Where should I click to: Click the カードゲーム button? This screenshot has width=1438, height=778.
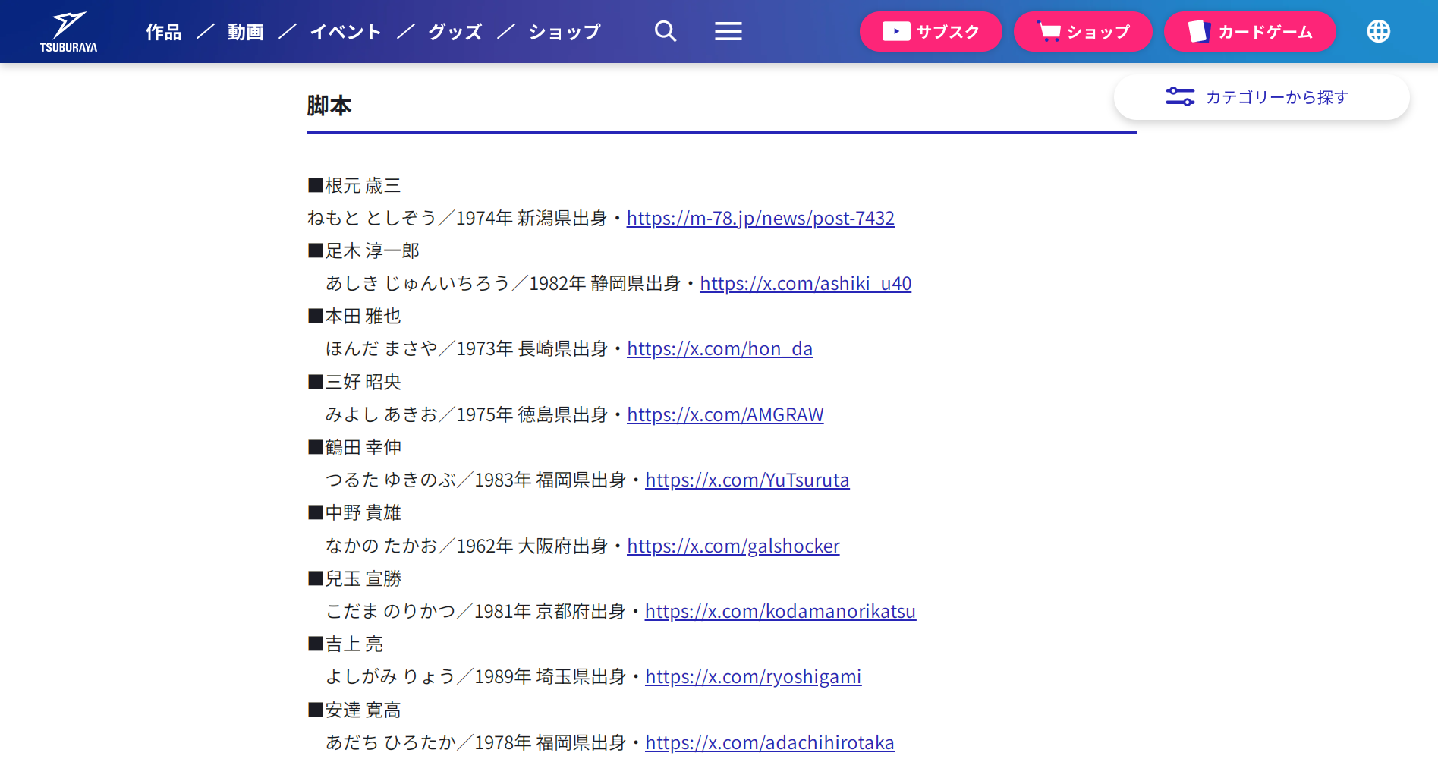(1250, 31)
